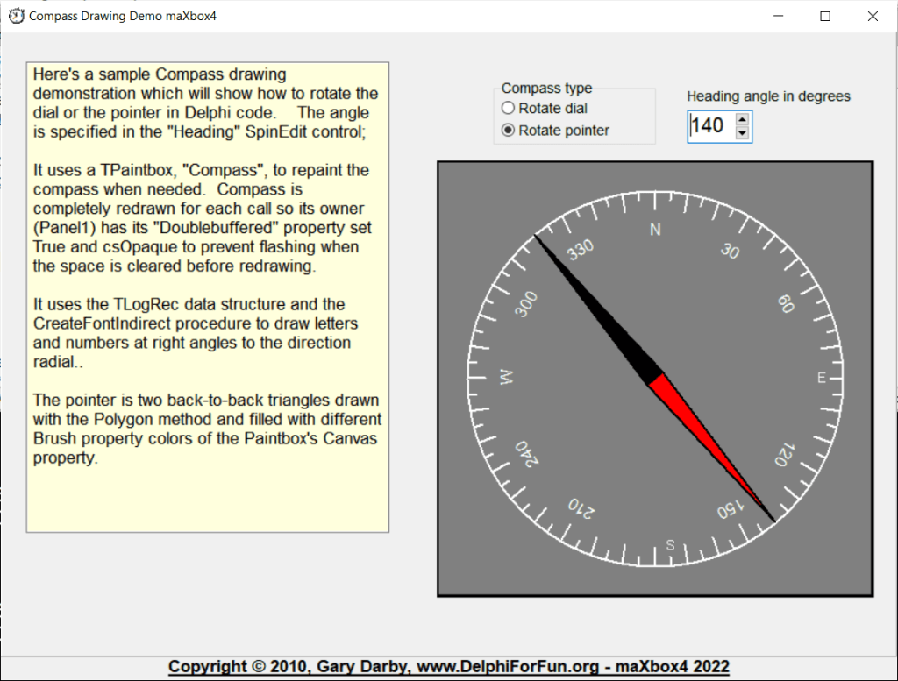
Task: Click the 'Heading angle in degrees' label
Action: 768,96
